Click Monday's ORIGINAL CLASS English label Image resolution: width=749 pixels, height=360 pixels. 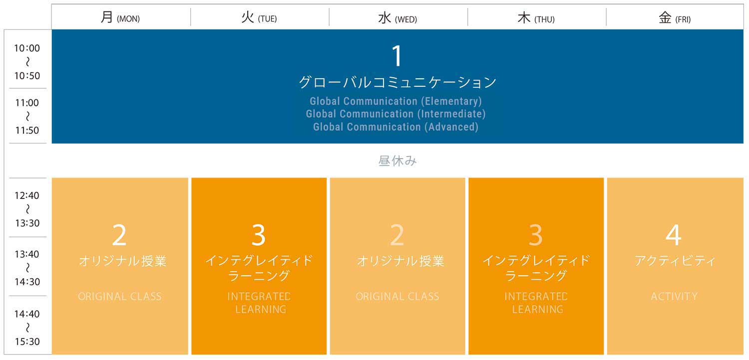tap(120, 296)
